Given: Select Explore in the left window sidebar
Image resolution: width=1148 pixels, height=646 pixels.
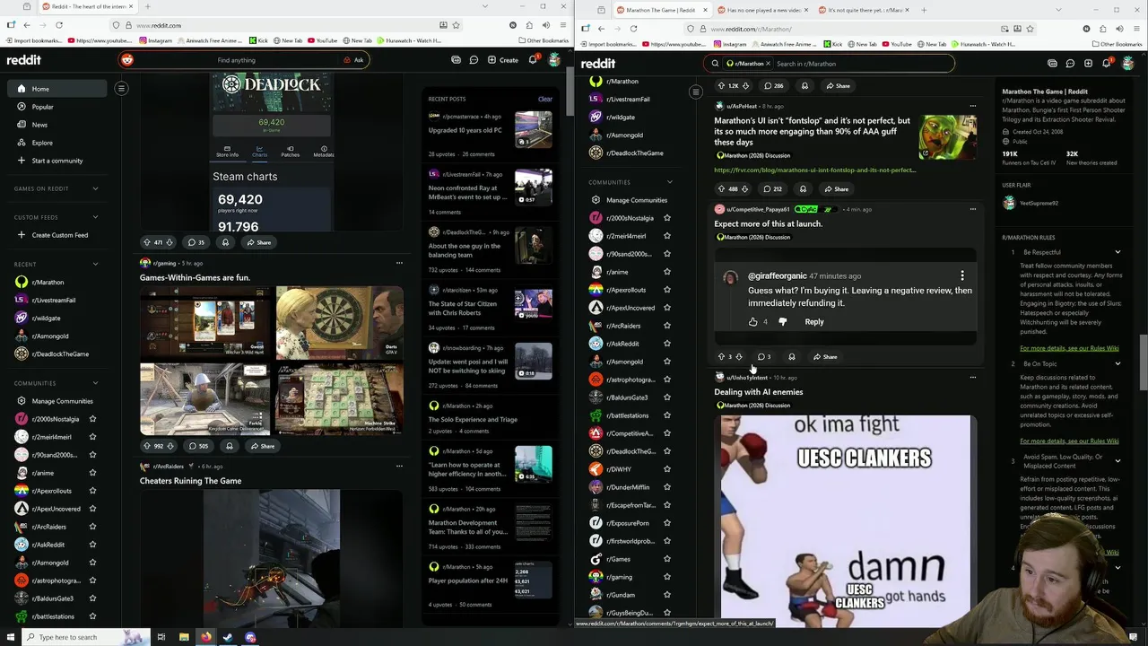Looking at the screenshot, I should pos(58,143).
